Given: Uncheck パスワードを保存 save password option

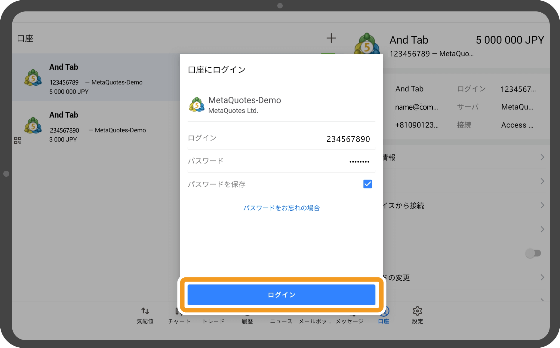Looking at the screenshot, I should pyautogui.click(x=367, y=184).
